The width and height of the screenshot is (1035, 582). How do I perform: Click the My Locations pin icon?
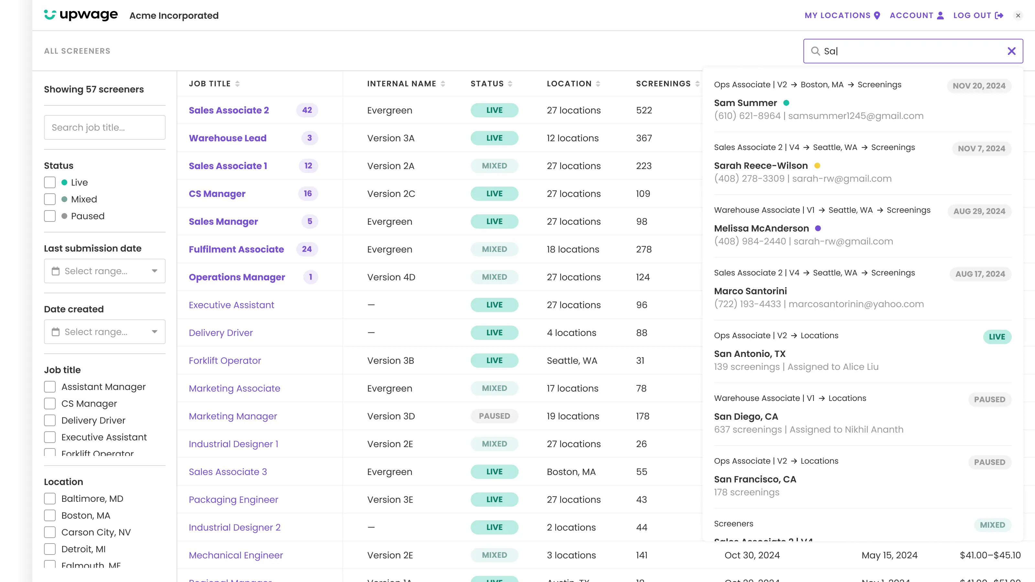click(877, 15)
